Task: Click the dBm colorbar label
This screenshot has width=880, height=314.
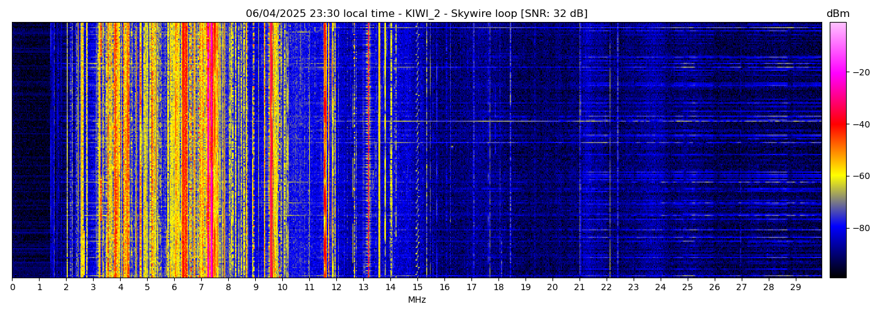Action: click(x=837, y=14)
